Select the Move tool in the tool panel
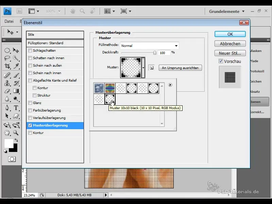Image resolution: width=272 pixels, height=204 pixels. point(16,50)
